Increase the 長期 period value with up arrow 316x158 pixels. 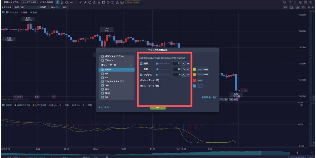183,69
